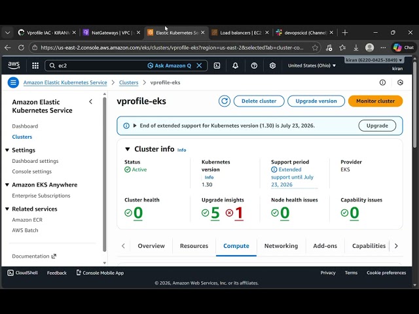The height and width of the screenshot is (314, 419).
Task: Open Copilot Chat in browser
Action: click(403, 48)
